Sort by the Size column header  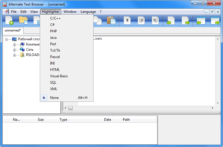coord(34,120)
